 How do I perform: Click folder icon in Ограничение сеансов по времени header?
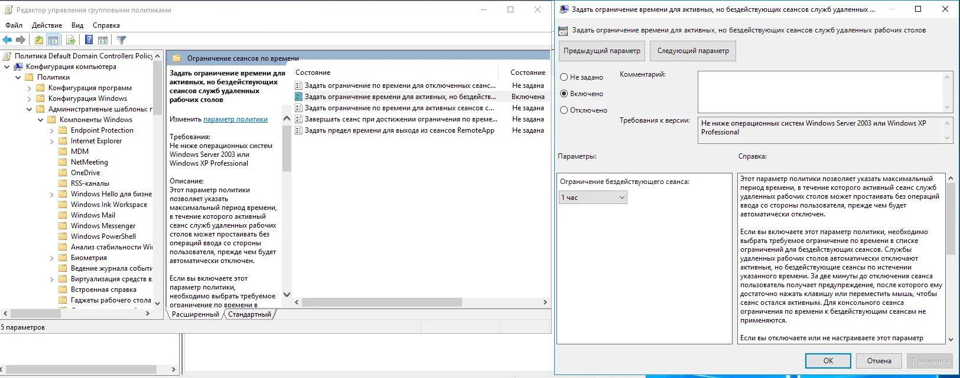[x=177, y=58]
